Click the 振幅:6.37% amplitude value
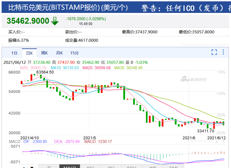This screenshot has height=168, width=231. (x=19, y=40)
